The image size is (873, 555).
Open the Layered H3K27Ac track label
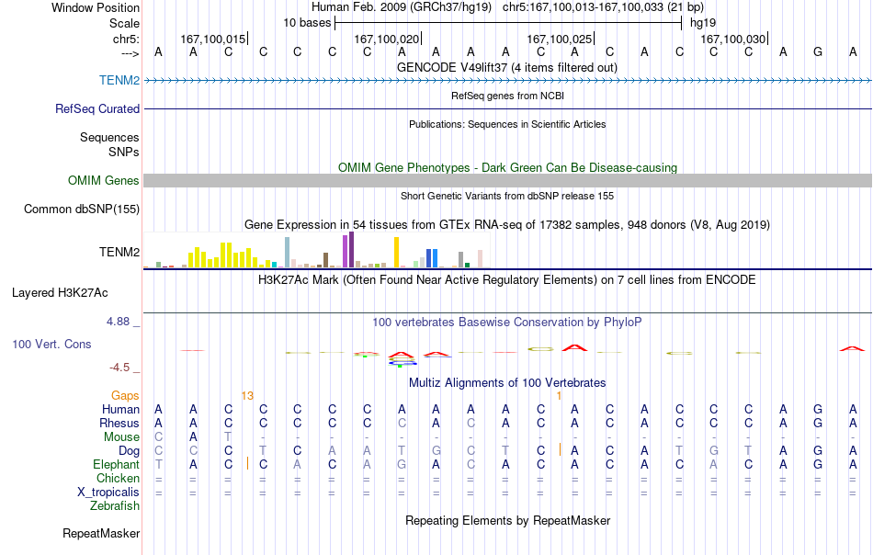tap(60, 293)
